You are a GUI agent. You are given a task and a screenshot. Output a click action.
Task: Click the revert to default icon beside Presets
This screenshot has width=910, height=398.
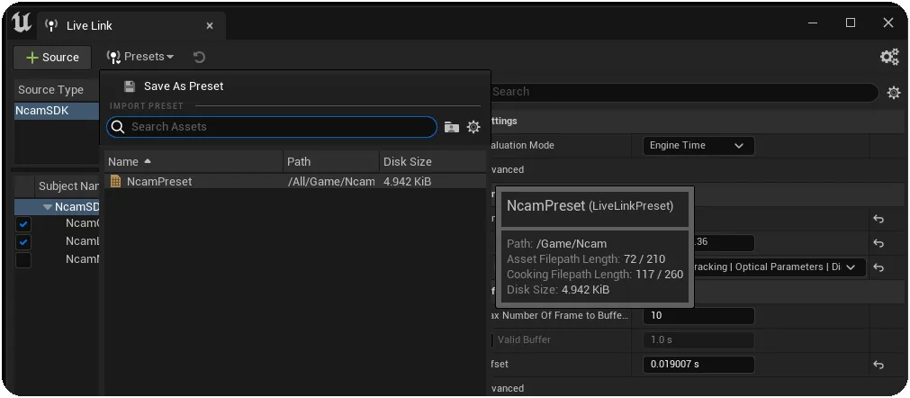tap(199, 57)
